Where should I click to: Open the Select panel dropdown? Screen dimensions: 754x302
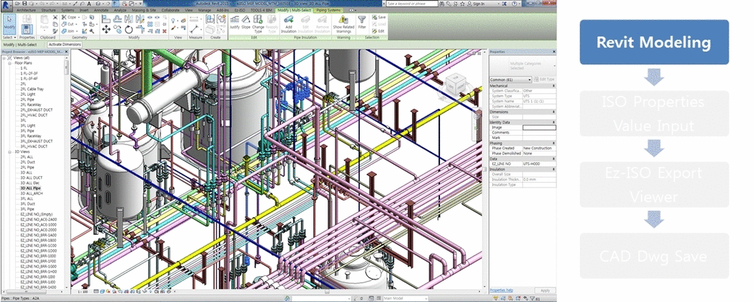(9, 37)
